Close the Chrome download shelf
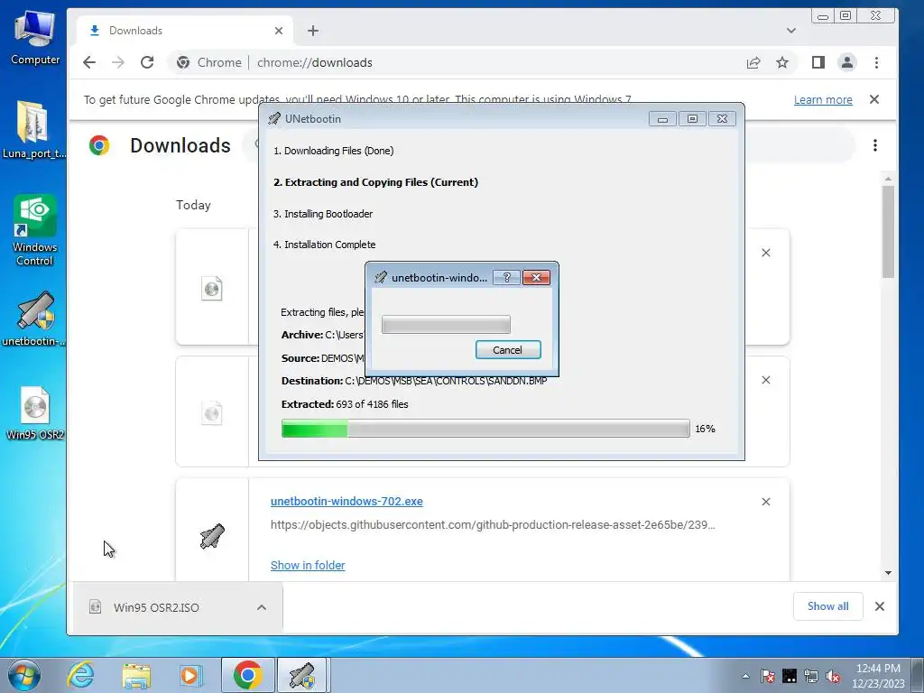Image resolution: width=924 pixels, height=693 pixels. coord(880,606)
